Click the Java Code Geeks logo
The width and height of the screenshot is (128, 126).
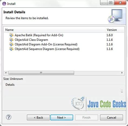click(x=99, y=104)
